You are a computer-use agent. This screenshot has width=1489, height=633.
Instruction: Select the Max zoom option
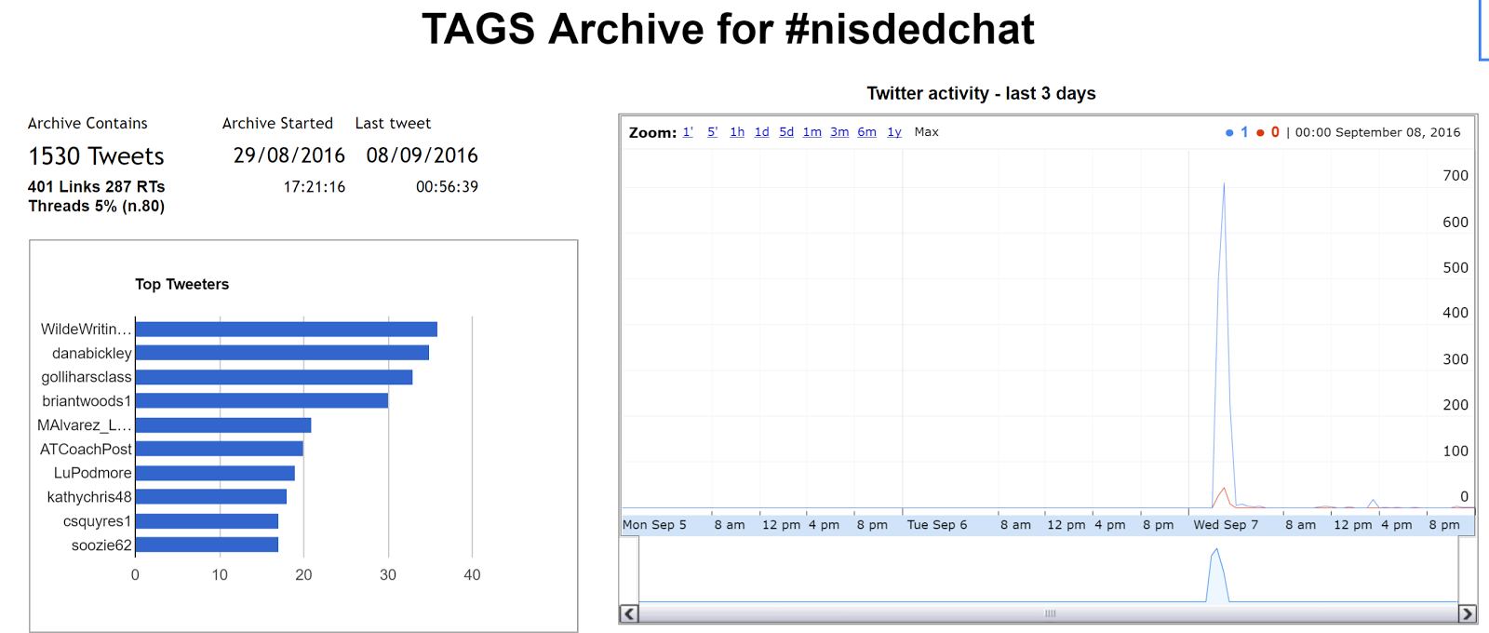(926, 132)
